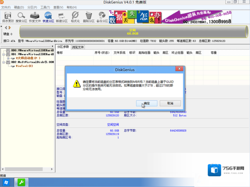Image resolution: width=250 pixels, height=187 pixels.
Task: Click the 60.0GB free space disk bar
Action: pos(132,31)
